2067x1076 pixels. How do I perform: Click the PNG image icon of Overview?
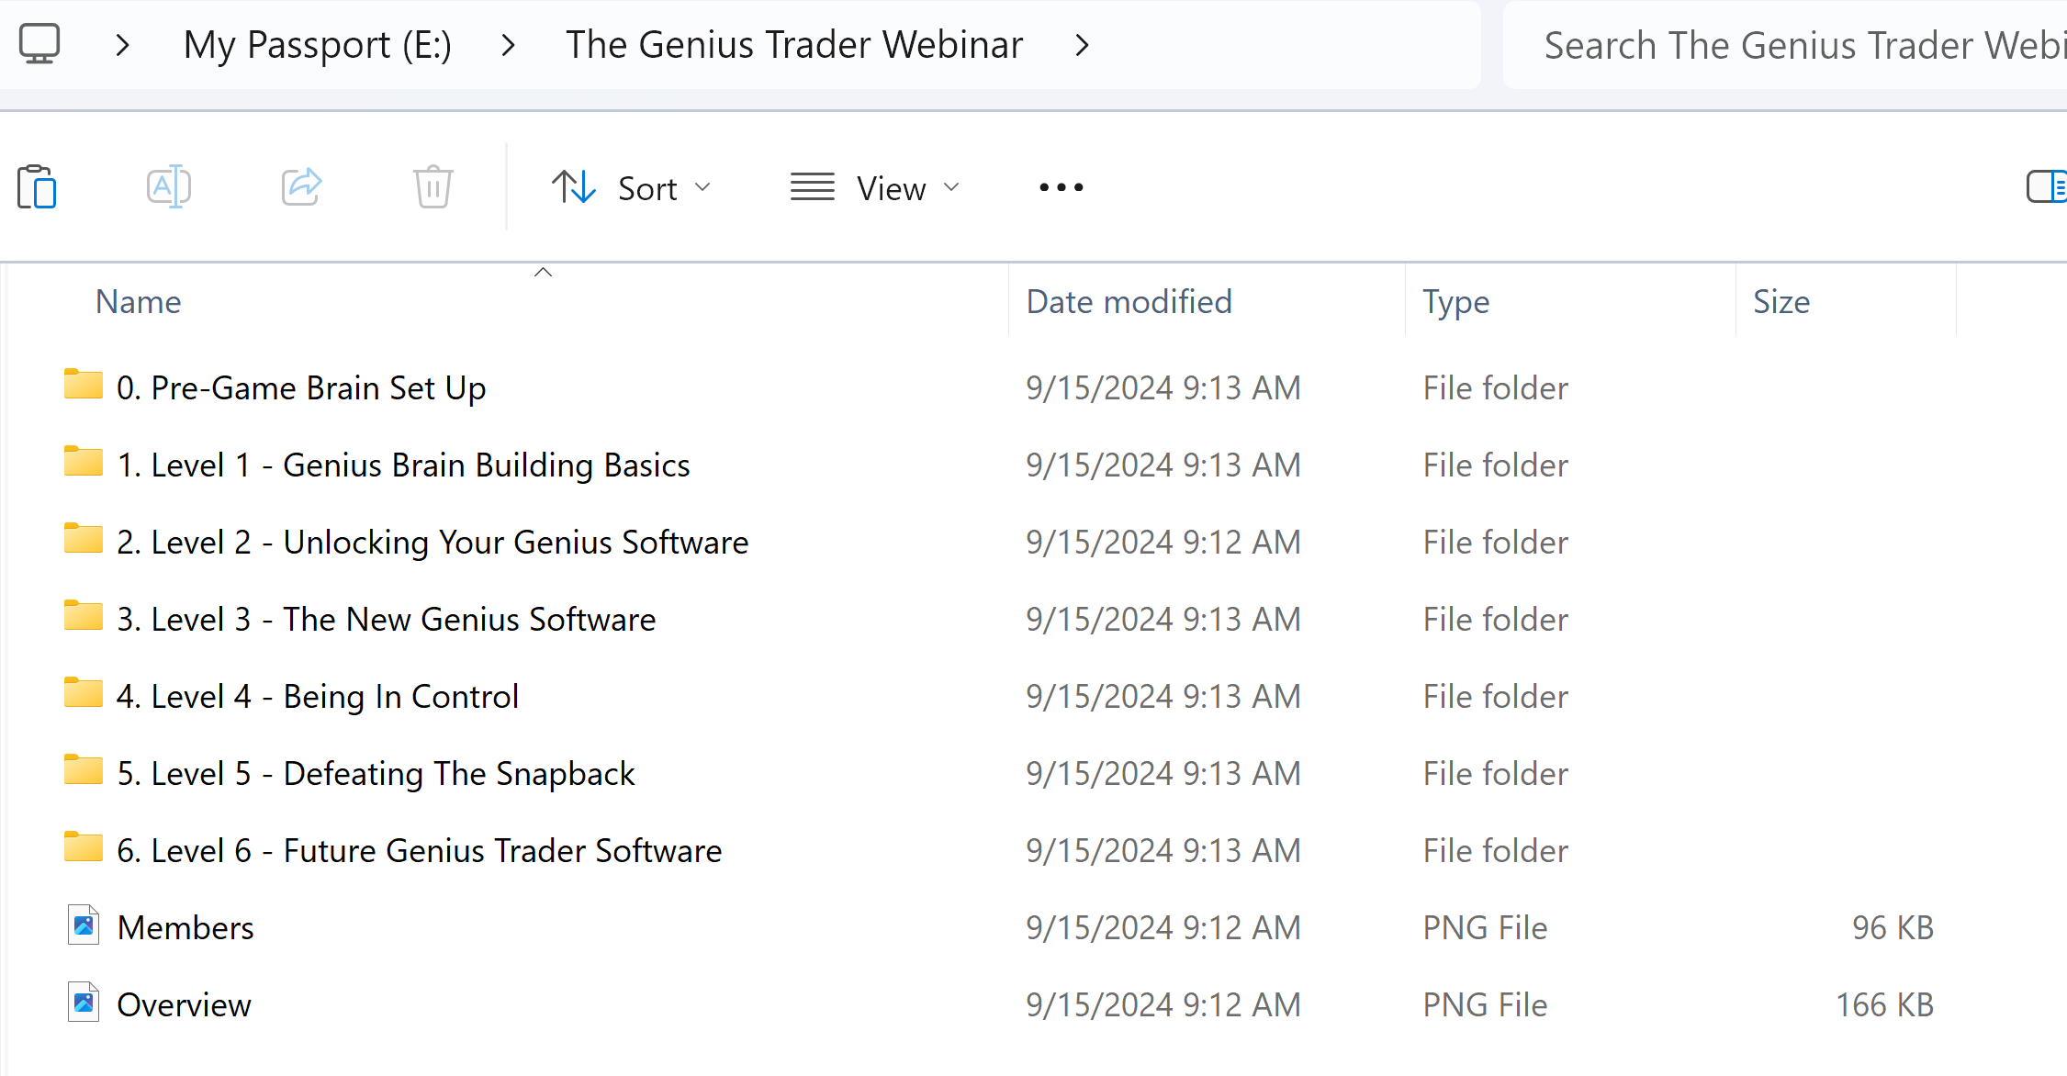point(84,1003)
